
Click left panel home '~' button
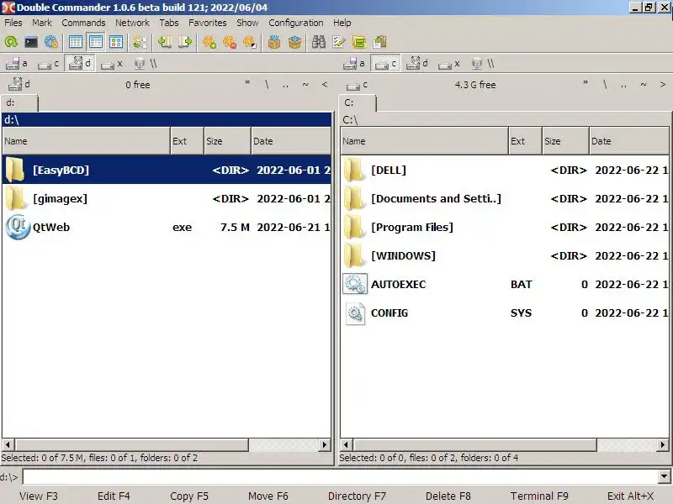coord(305,85)
